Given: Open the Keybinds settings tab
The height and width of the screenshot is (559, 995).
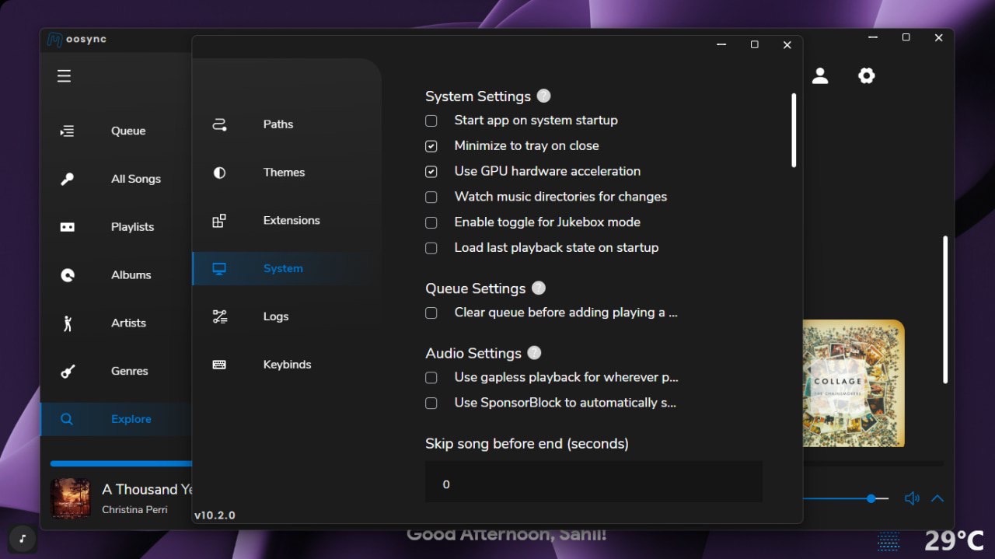Looking at the screenshot, I should (287, 365).
